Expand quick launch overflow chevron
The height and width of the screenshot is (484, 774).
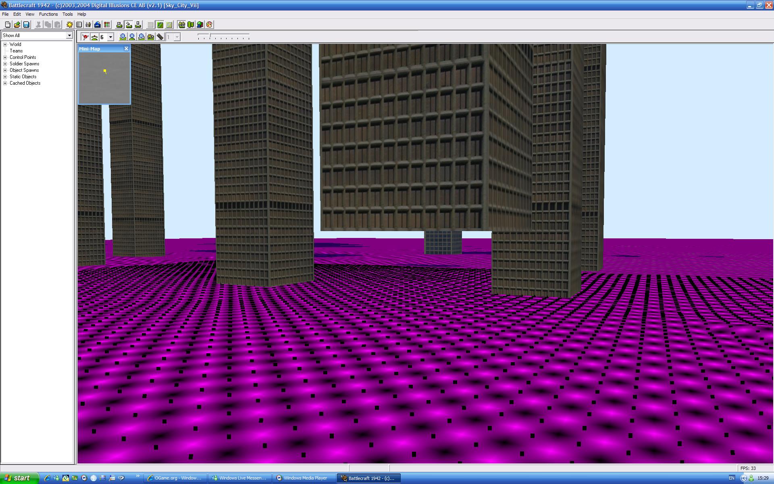(x=138, y=476)
